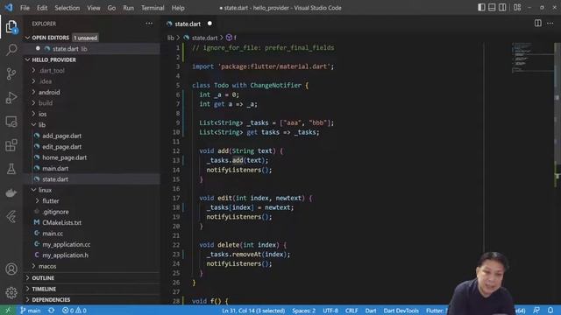This screenshot has height=315, width=561.
Task: Open the Search view in activity bar
Action: tap(11, 50)
